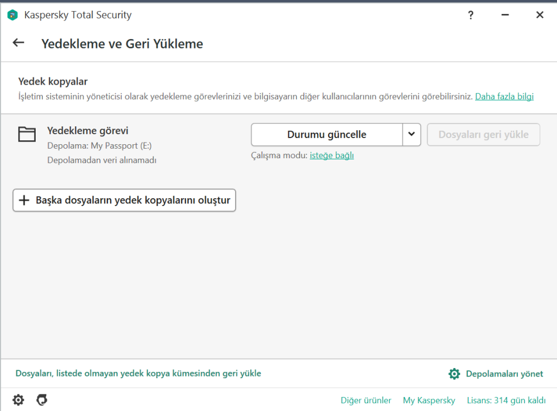
Task: Click the Yedekleme görevi folder icon
Action: [x=27, y=134]
